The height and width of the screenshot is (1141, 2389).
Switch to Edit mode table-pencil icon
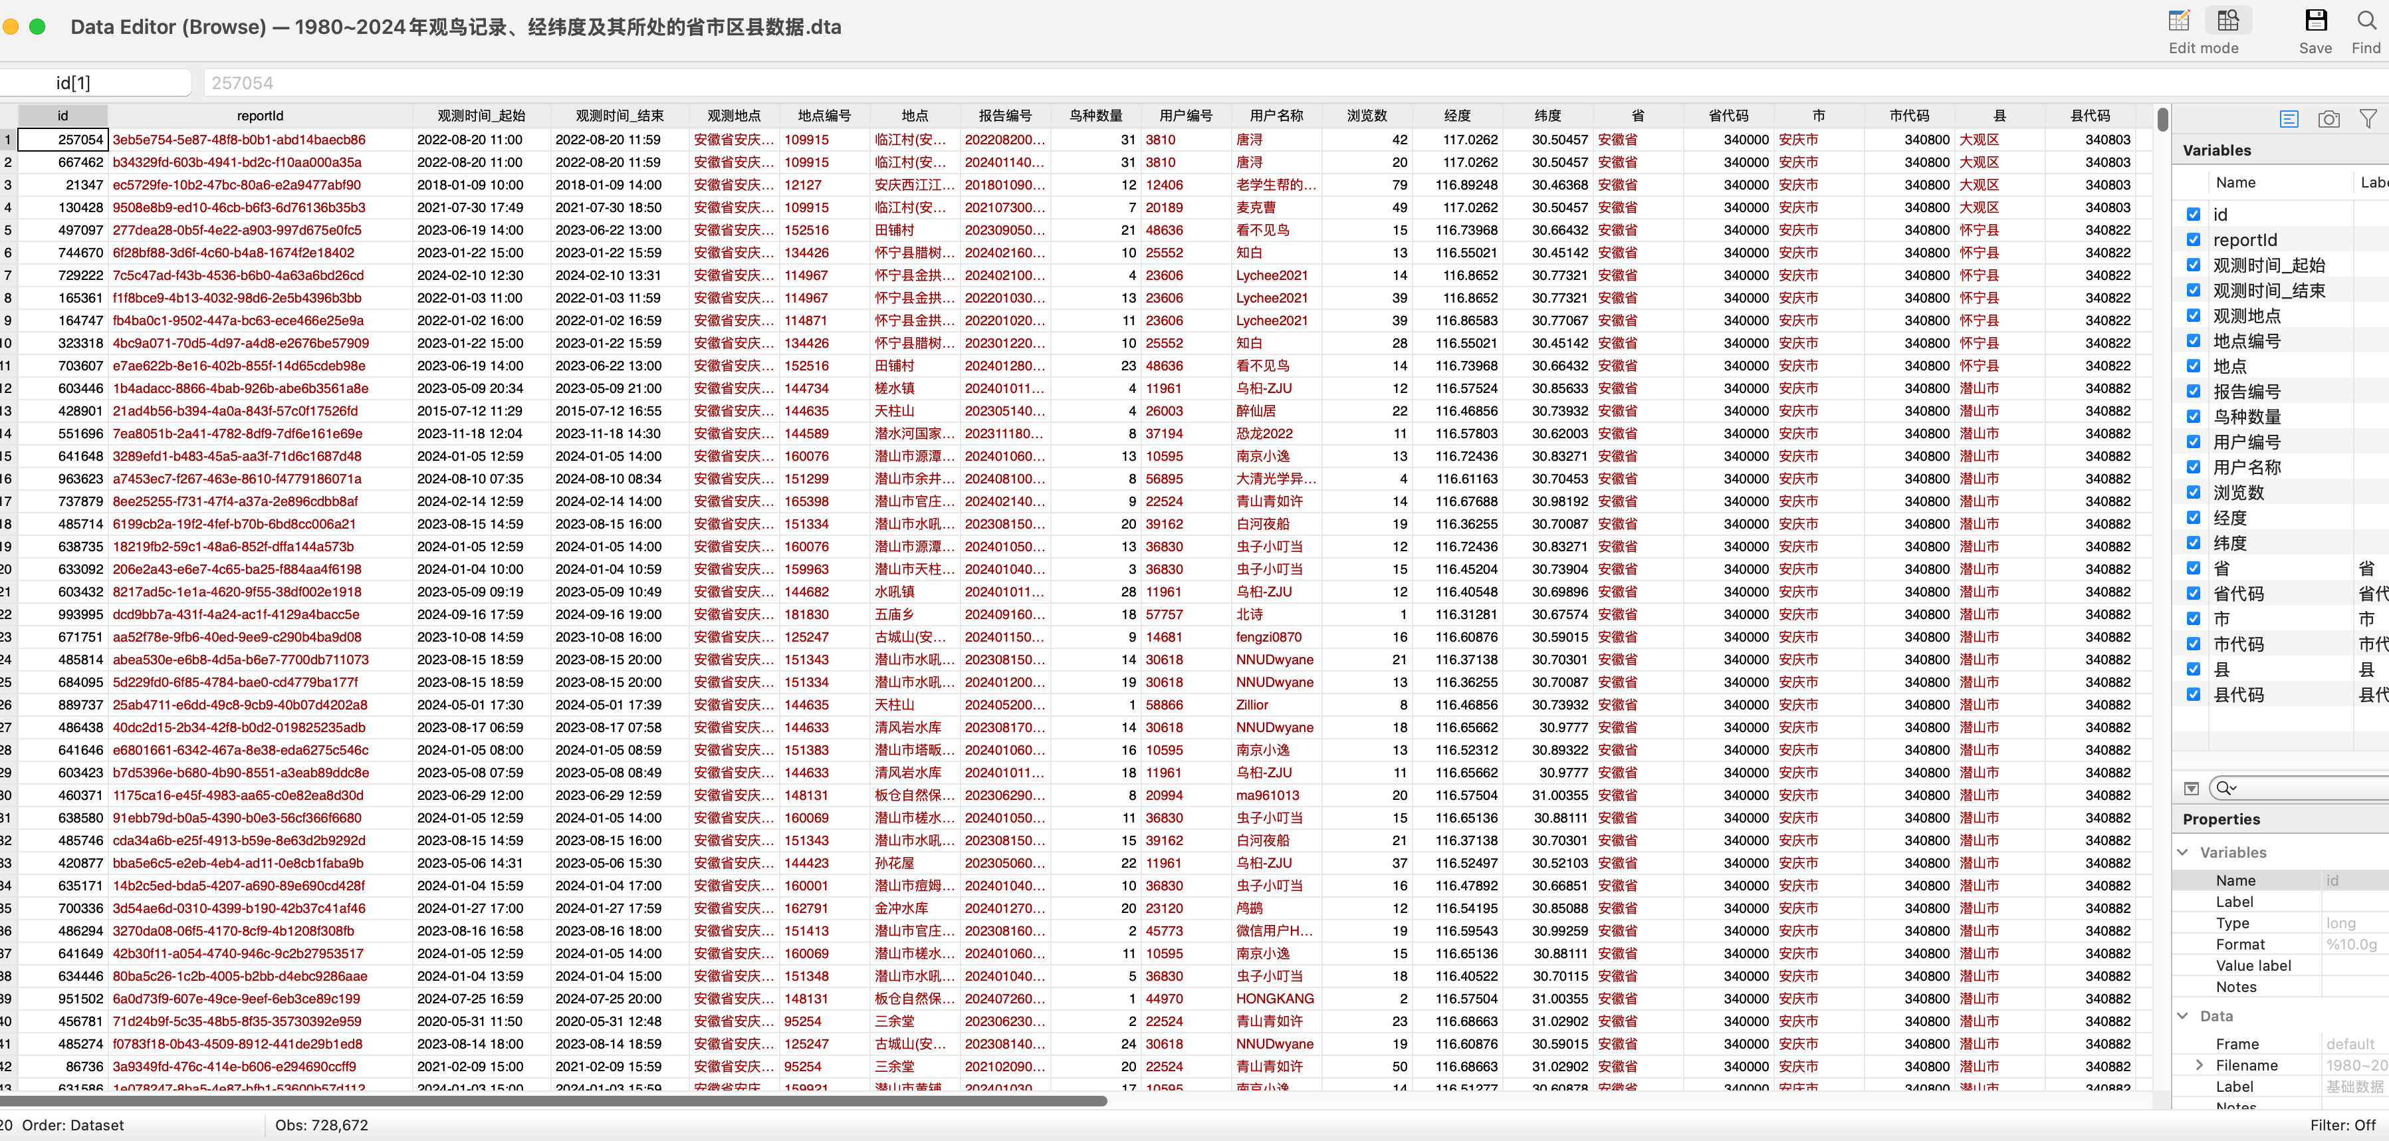point(2178,21)
